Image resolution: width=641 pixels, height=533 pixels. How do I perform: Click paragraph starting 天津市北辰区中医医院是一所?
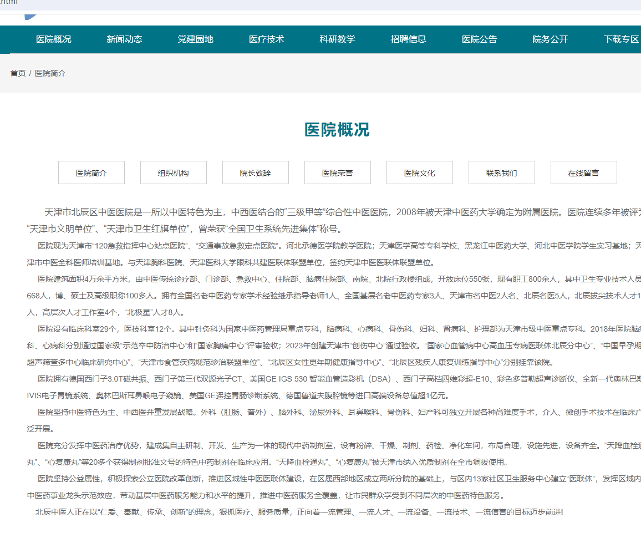coord(334,220)
